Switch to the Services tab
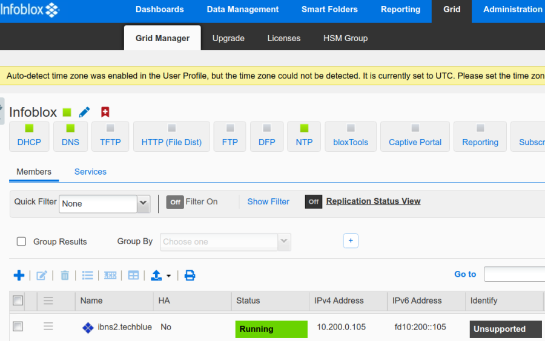Screen dimensions: 545x341 coord(90,172)
